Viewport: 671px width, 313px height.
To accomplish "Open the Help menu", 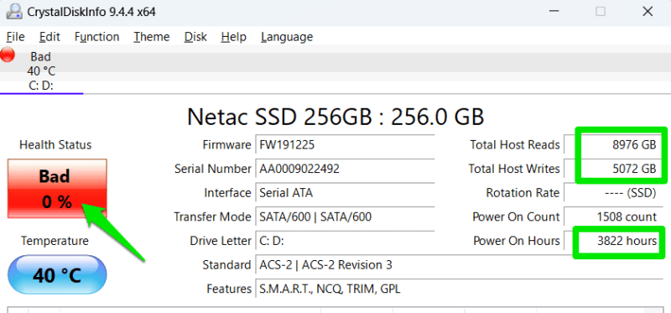I will click(234, 37).
